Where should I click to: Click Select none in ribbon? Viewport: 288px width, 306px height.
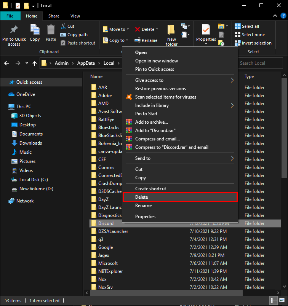250,35
